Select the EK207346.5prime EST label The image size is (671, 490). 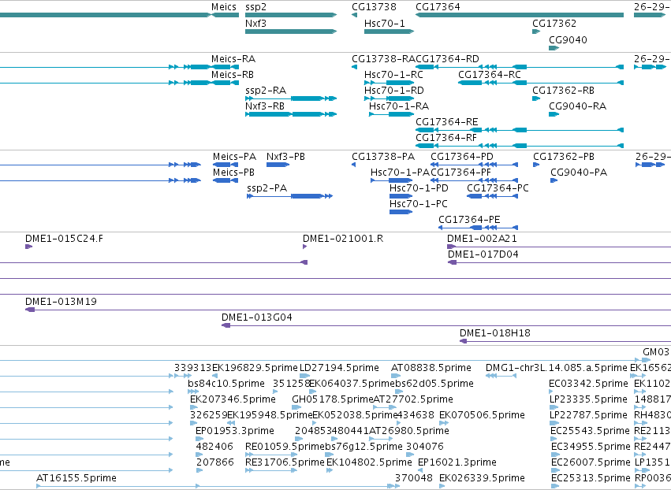pyautogui.click(x=233, y=399)
